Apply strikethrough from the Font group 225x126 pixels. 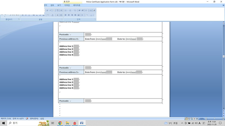pyautogui.click(x=33, y=15)
